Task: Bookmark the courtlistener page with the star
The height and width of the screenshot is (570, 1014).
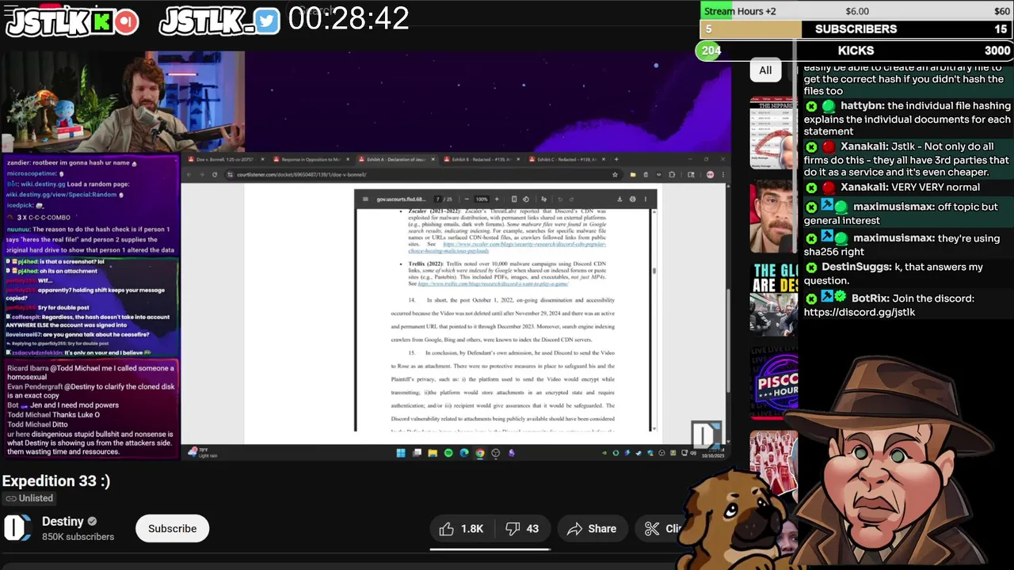Action: 615,174
